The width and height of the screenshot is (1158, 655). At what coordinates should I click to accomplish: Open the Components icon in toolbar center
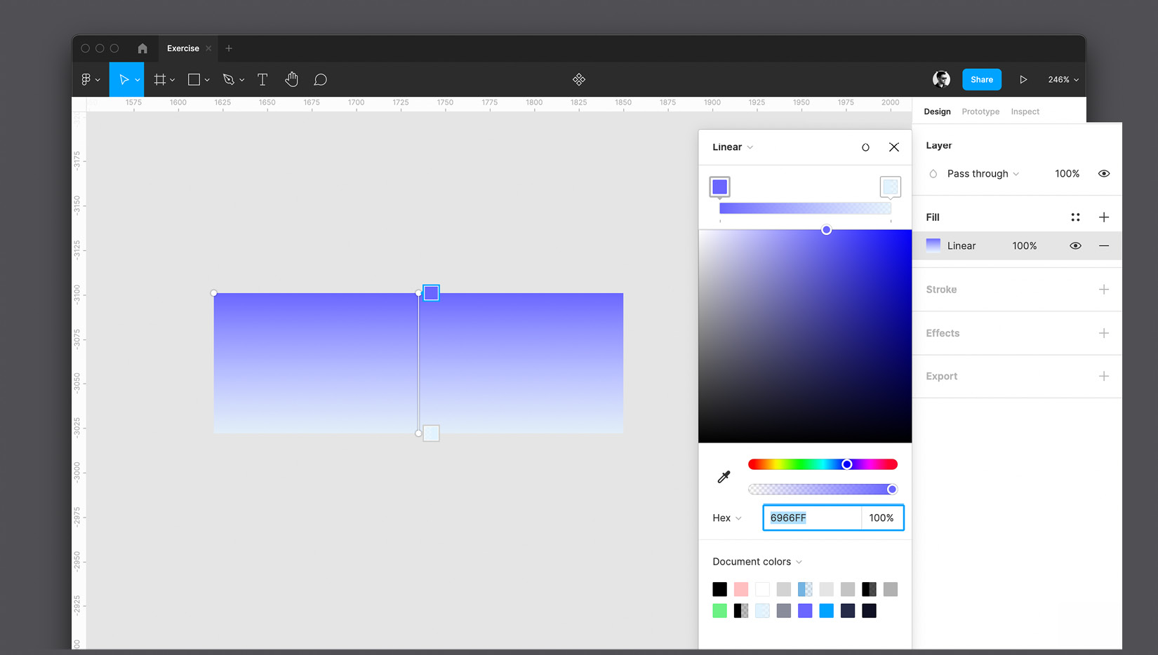click(579, 80)
